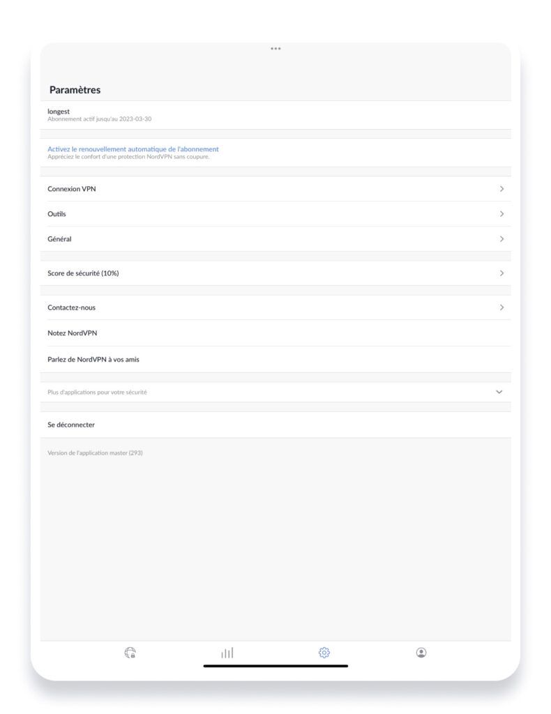Image resolution: width=551 pixels, height=714 pixels.
Task: Open the user profile icon
Action: (421, 653)
